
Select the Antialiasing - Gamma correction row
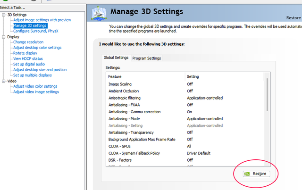185,112
